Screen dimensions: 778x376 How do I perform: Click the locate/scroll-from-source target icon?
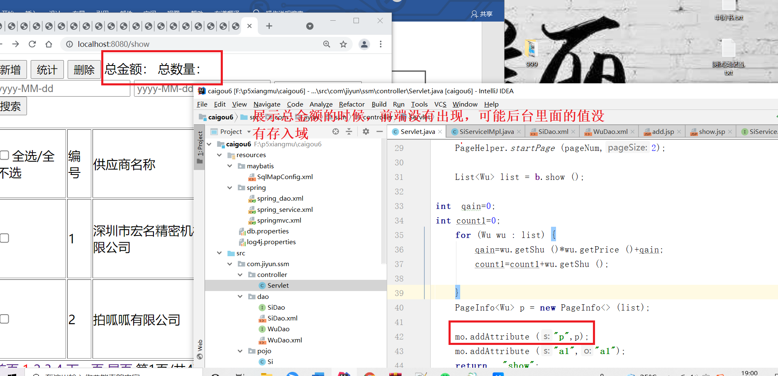336,131
